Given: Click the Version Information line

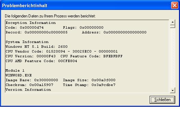Looking at the screenshot, I should tap(28, 90).
